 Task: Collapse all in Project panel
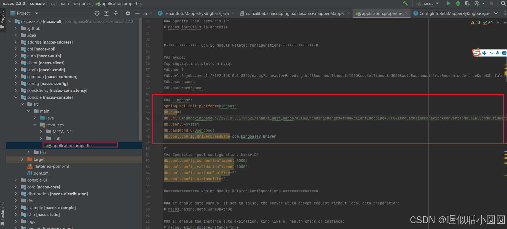tap(116, 13)
